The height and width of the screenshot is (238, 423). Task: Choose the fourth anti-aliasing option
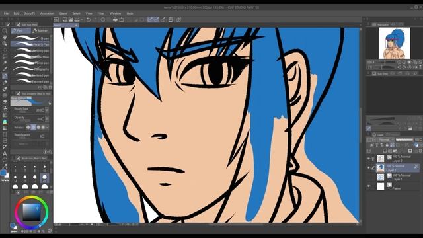(43, 127)
